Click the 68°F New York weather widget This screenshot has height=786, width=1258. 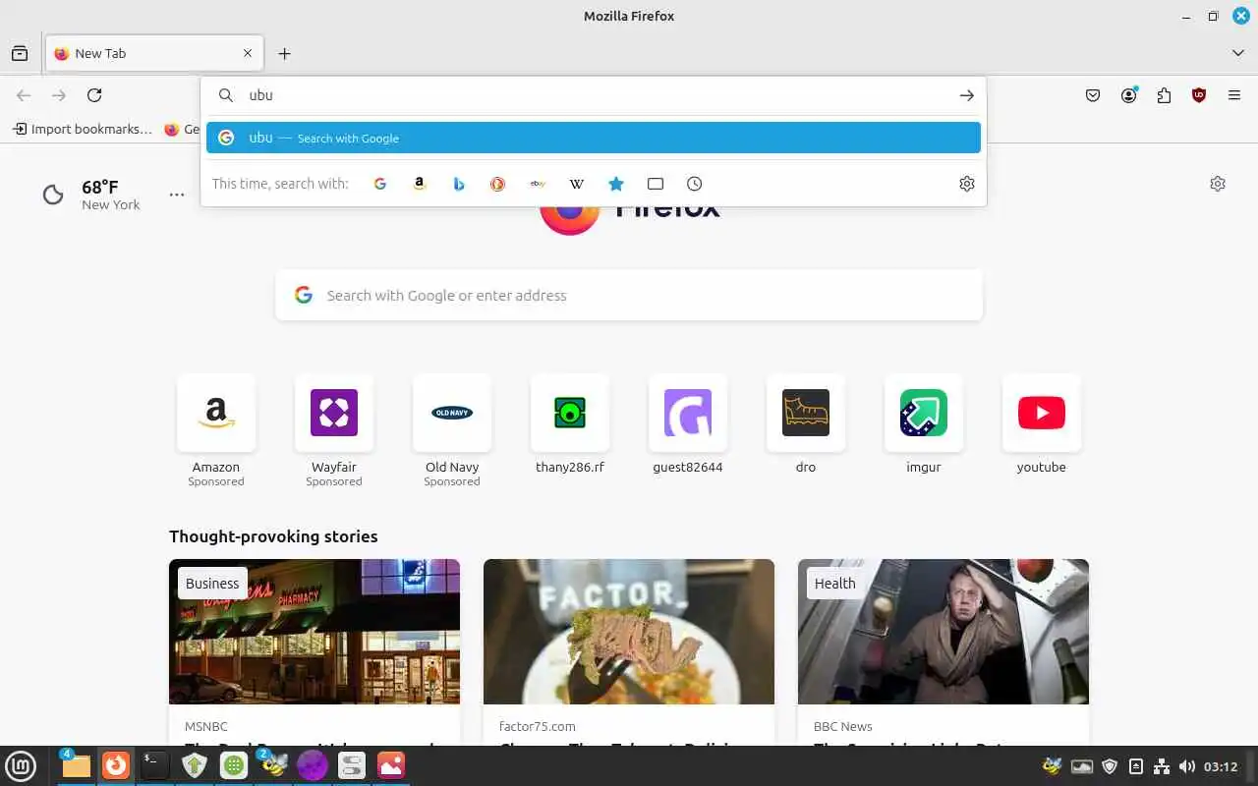click(x=91, y=195)
